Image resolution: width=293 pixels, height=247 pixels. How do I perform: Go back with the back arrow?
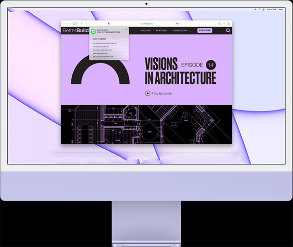[x=81, y=23]
